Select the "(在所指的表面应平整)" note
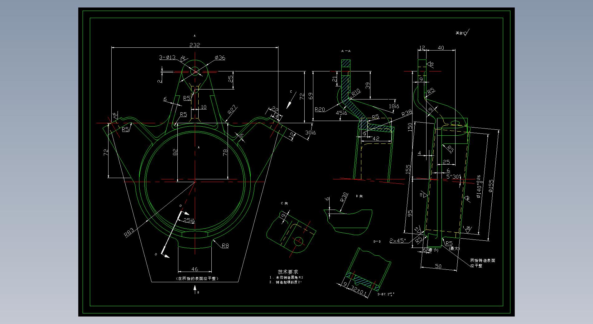Screen dimensions: 593x324 tap(197, 278)
